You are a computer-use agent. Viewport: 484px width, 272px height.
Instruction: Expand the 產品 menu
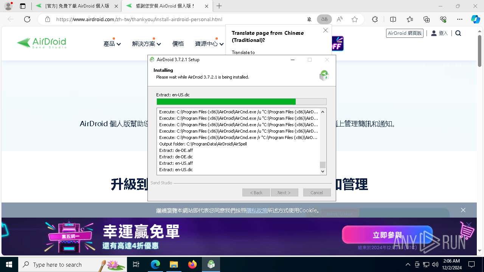(x=112, y=44)
